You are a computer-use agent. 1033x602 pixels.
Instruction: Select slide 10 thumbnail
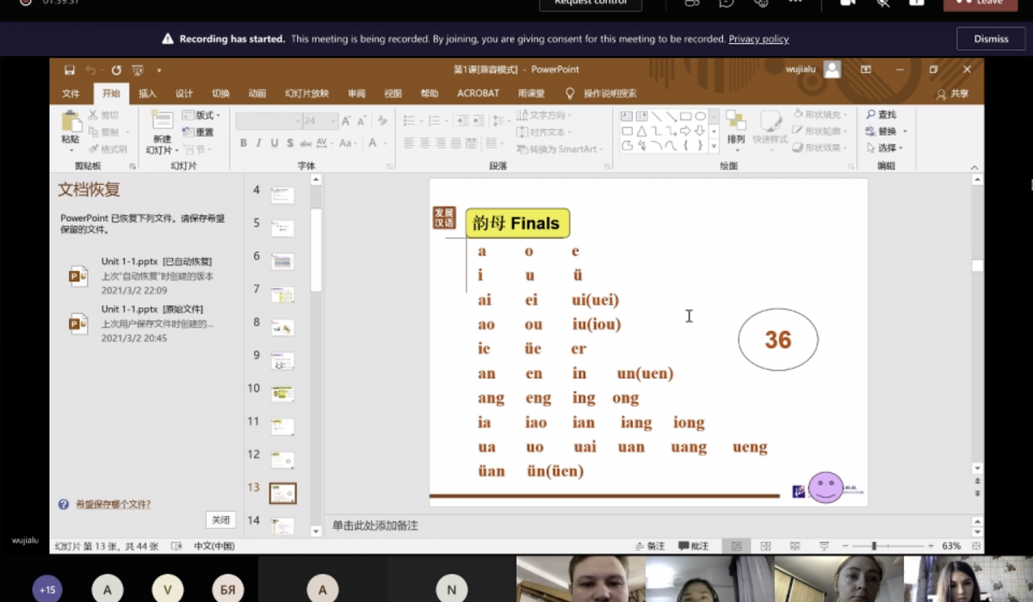tap(282, 394)
